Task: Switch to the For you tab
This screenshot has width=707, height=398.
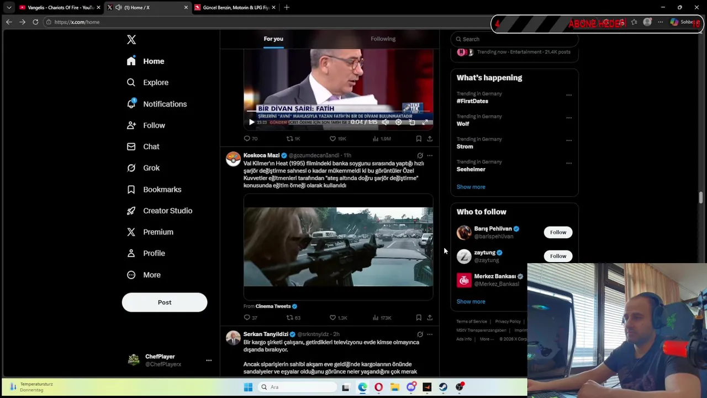Action: tap(273, 39)
